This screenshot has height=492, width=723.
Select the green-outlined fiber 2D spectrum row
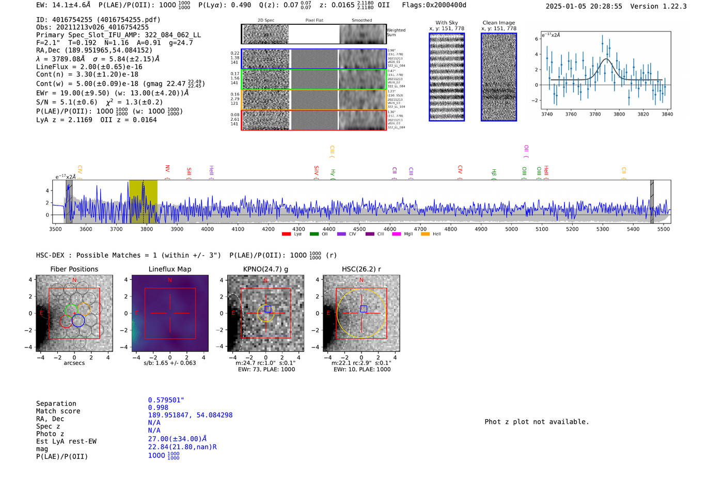tap(314, 79)
